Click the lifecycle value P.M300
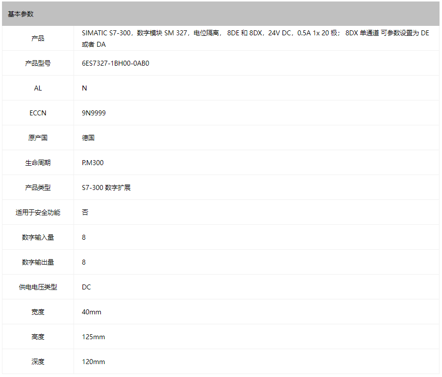The height and width of the screenshot is (377, 442). pos(93,163)
